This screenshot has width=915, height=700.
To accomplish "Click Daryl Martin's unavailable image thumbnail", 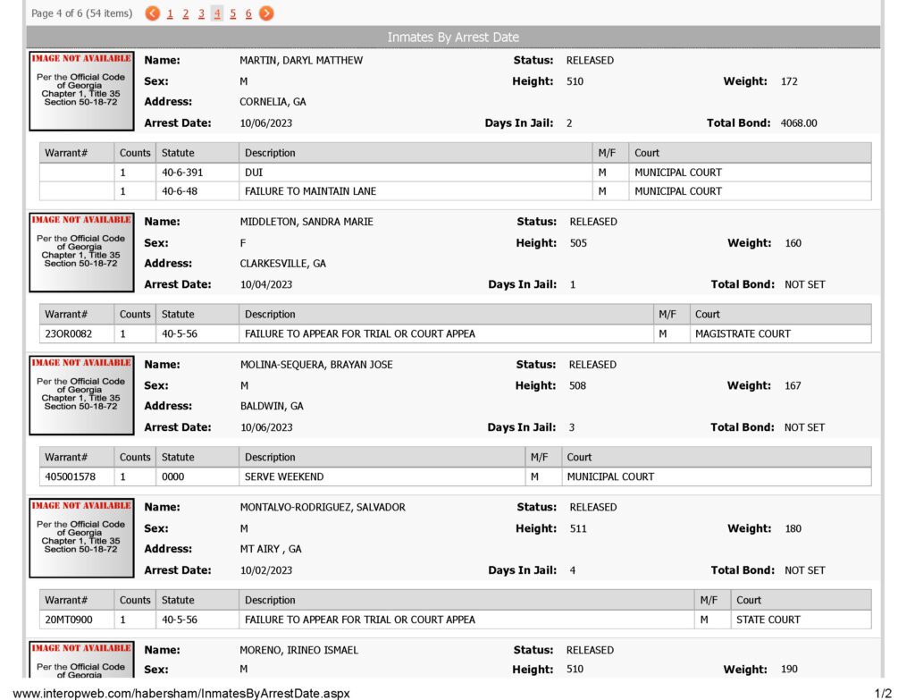I will 81,91.
